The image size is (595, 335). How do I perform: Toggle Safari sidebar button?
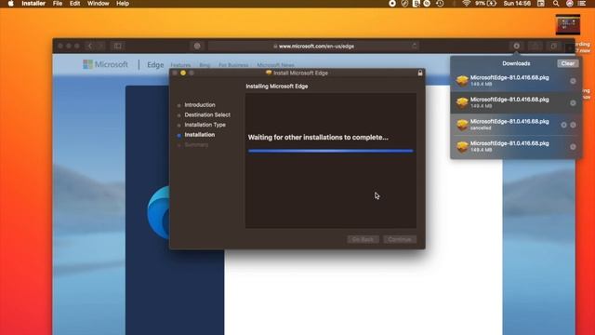[x=118, y=46]
